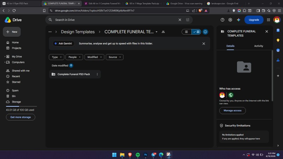This screenshot has width=283, height=159.
Task: Open the Help question mark icon
Action: coord(223,20)
